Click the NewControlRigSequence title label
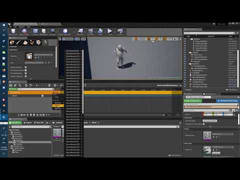This screenshot has height=180, width=240. [167, 85]
